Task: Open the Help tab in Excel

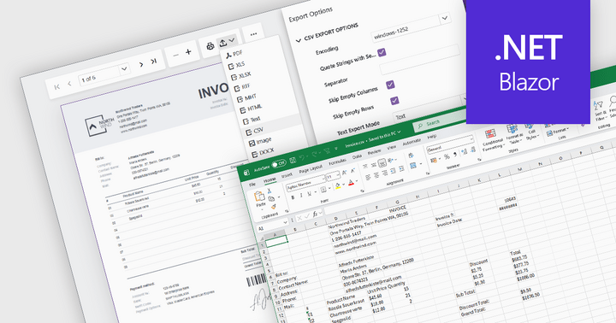Action: coord(432,137)
